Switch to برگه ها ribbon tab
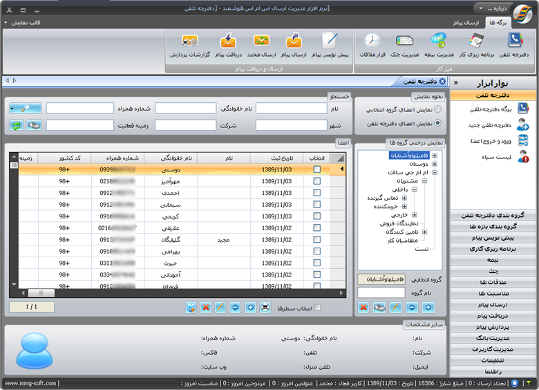 pos(498,23)
